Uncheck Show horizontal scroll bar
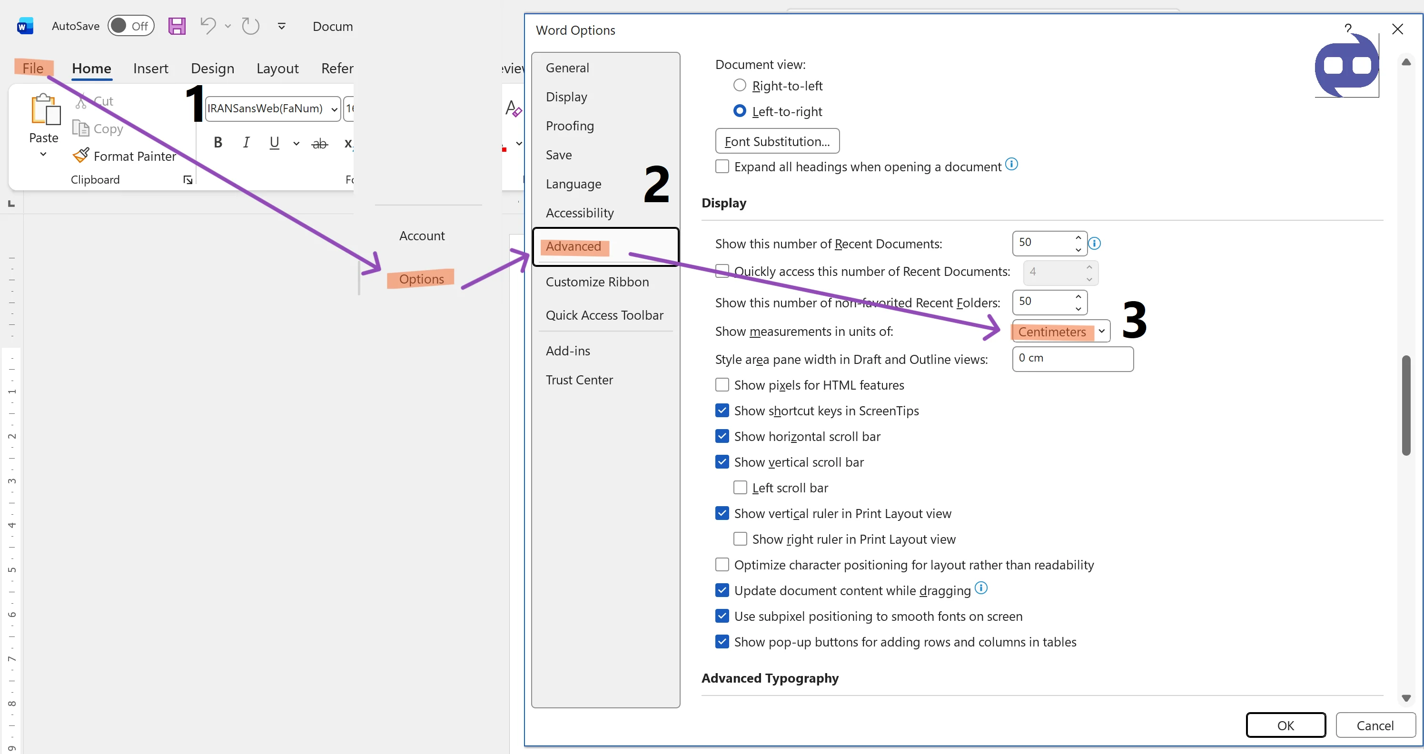 tap(722, 436)
